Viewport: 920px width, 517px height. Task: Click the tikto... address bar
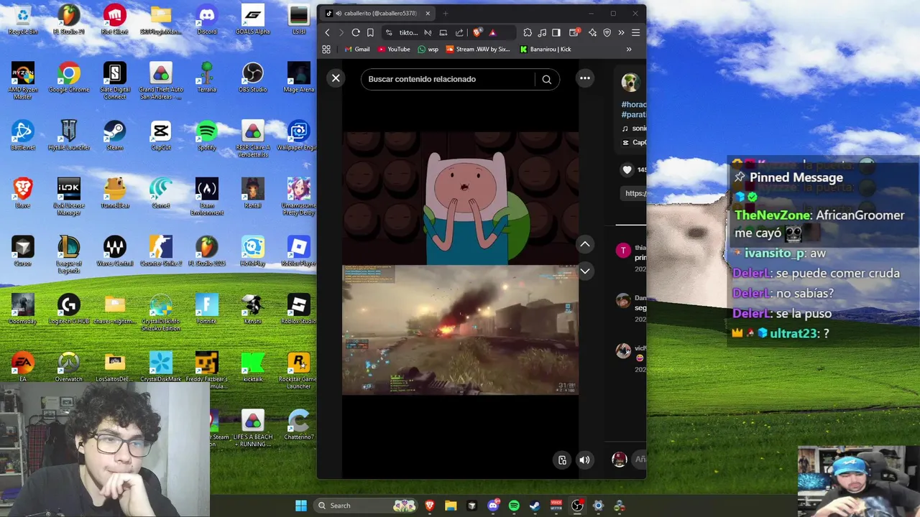click(408, 32)
